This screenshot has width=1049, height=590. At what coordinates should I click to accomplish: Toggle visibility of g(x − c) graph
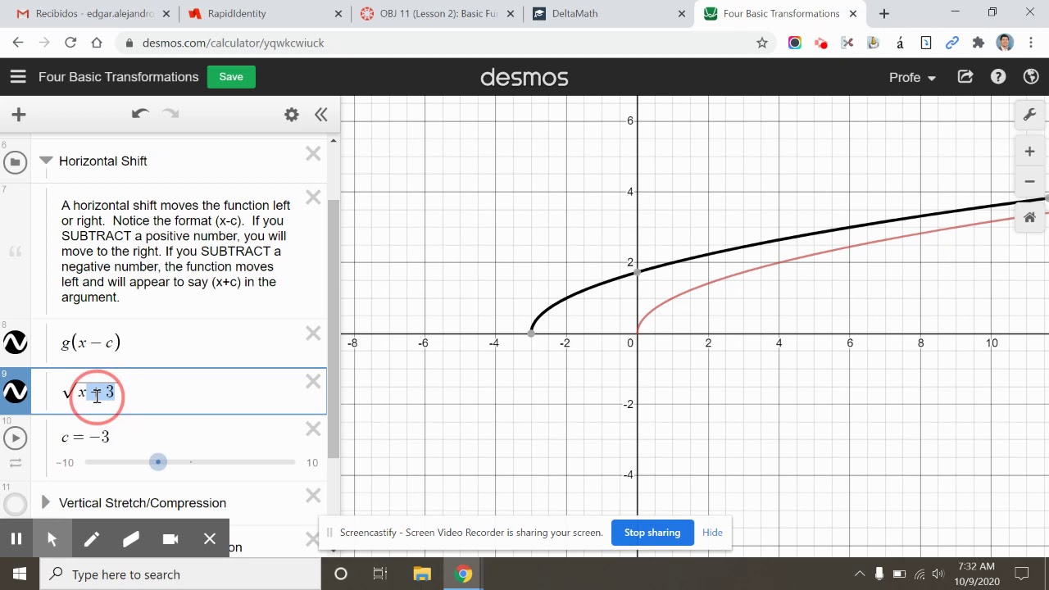(x=16, y=343)
